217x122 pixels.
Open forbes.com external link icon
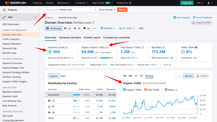93,22
